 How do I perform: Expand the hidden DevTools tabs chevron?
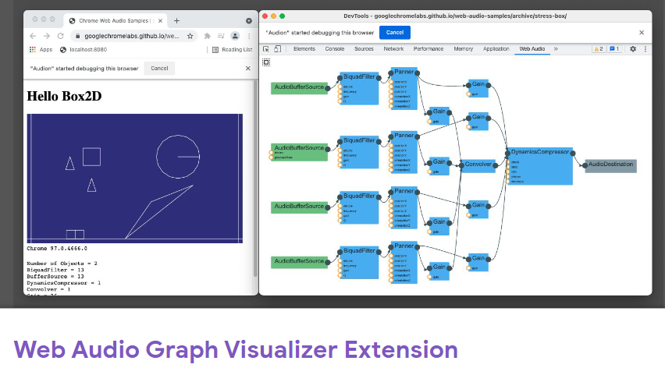(x=556, y=49)
